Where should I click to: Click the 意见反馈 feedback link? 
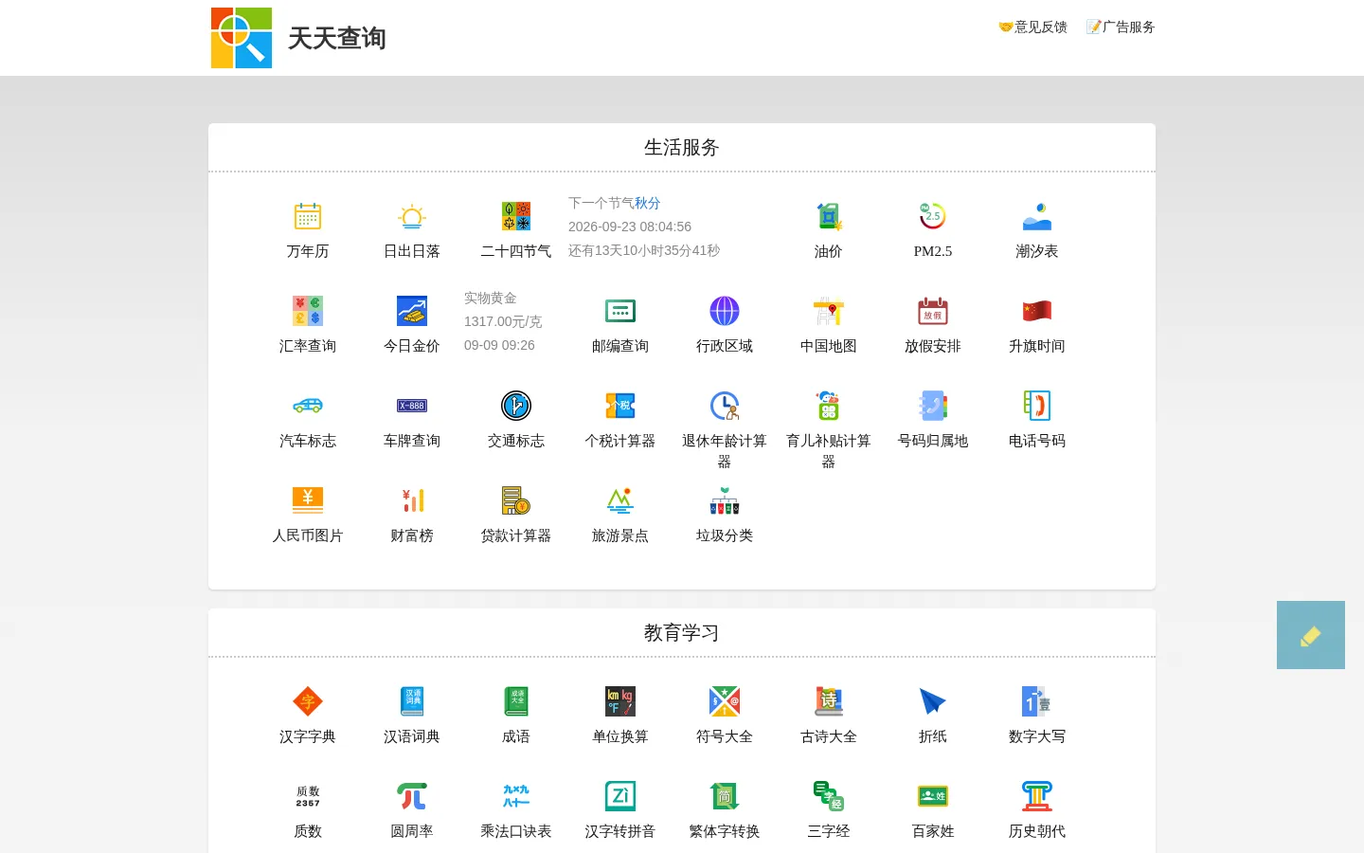click(x=1032, y=27)
